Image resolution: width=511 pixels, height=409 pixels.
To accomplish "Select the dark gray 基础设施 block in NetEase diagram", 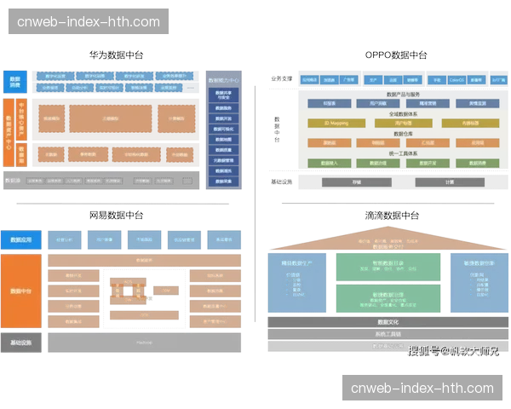I will (21, 343).
